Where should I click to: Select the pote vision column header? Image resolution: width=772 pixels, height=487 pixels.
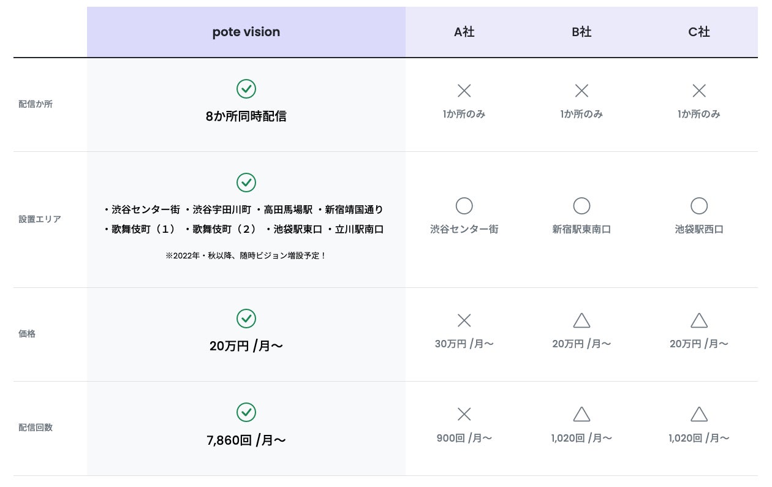[246, 32]
